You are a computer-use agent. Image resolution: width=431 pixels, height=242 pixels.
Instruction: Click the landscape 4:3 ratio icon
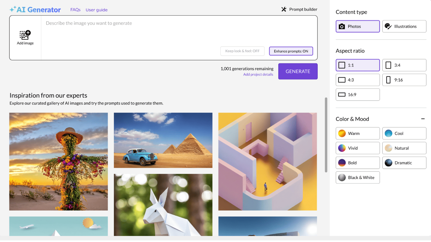pyautogui.click(x=342, y=80)
